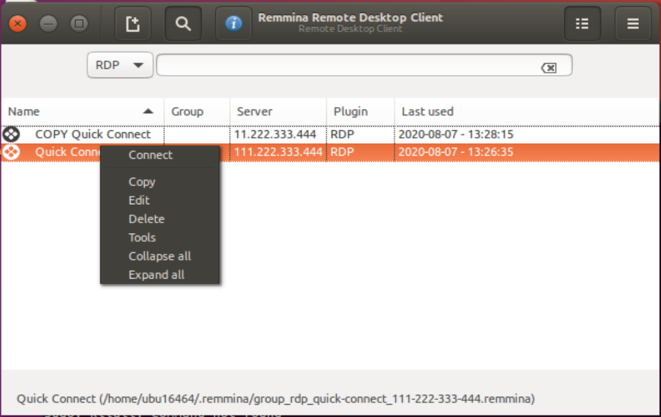This screenshot has height=417, width=661.
Task: Choose Edit in the context menu
Action: point(139,201)
